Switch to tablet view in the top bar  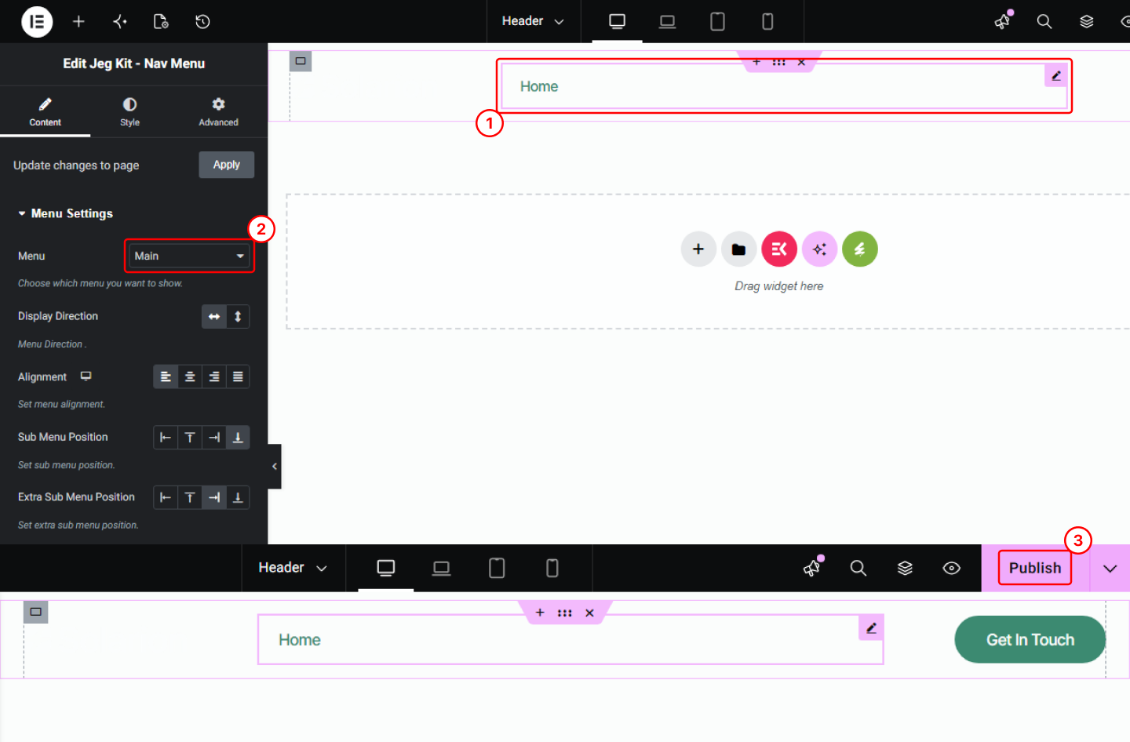pyautogui.click(x=717, y=22)
